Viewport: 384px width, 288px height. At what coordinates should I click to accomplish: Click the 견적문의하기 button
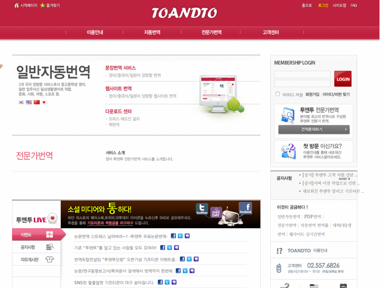tap(314, 129)
